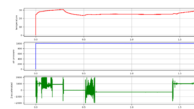The height and width of the screenshot is (109, 194).
Task: Click the red temperature curve's peak near 0.3
Action: [62, 9]
